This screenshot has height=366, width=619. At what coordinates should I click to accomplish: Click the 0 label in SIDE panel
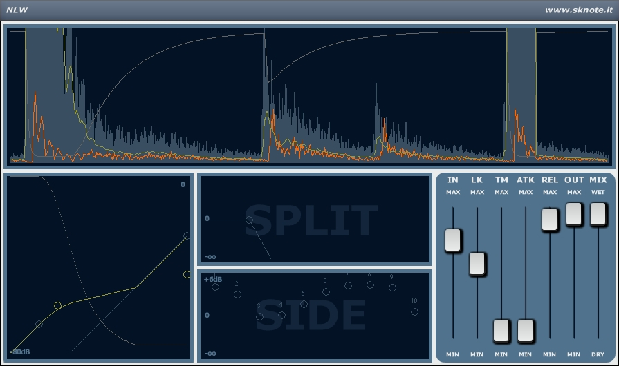(207, 315)
